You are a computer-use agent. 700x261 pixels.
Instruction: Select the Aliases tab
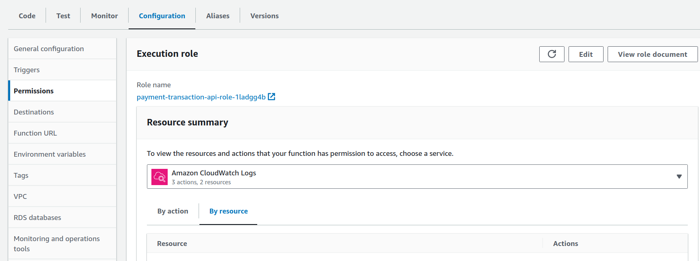(218, 16)
